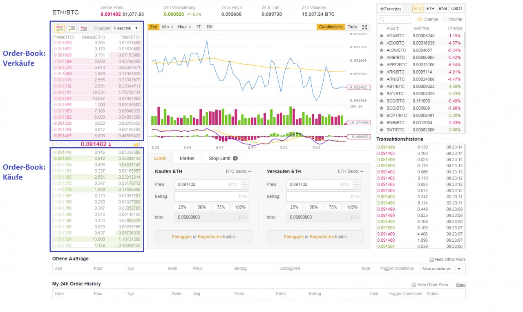Screen dimensions: 523x312
Task: Open the More link in order history
Action: coord(460,285)
